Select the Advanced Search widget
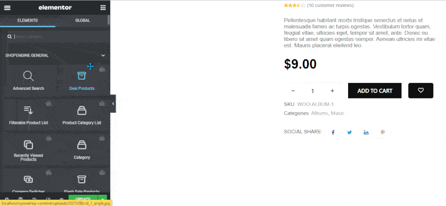 coord(28,81)
